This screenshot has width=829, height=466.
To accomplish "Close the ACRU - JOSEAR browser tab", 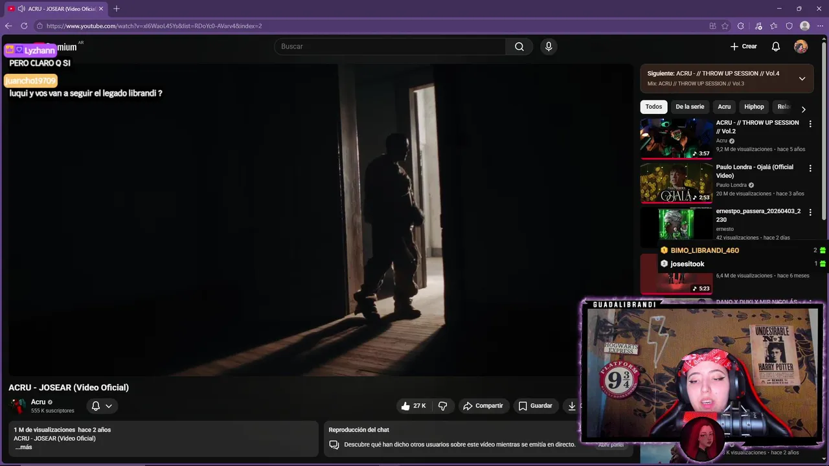I will 101,8.
